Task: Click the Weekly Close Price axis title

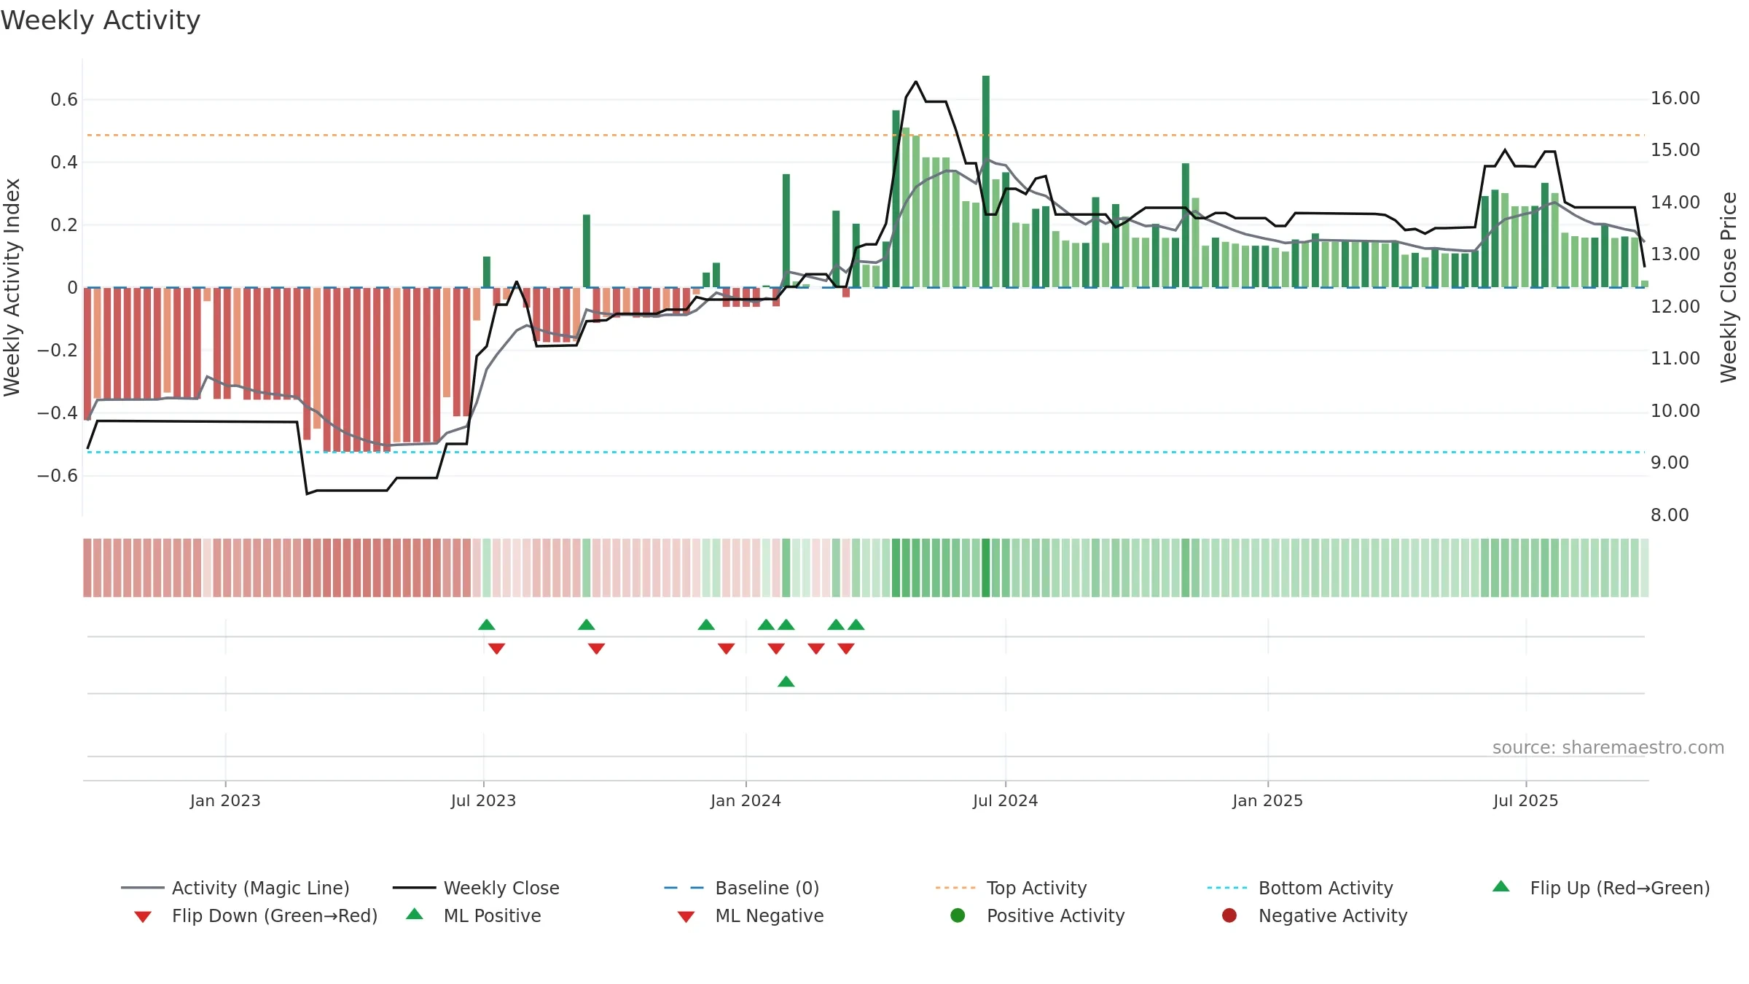Action: point(1729,287)
